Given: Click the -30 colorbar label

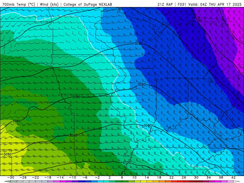Looking at the screenshot, I should (x=11, y=178).
